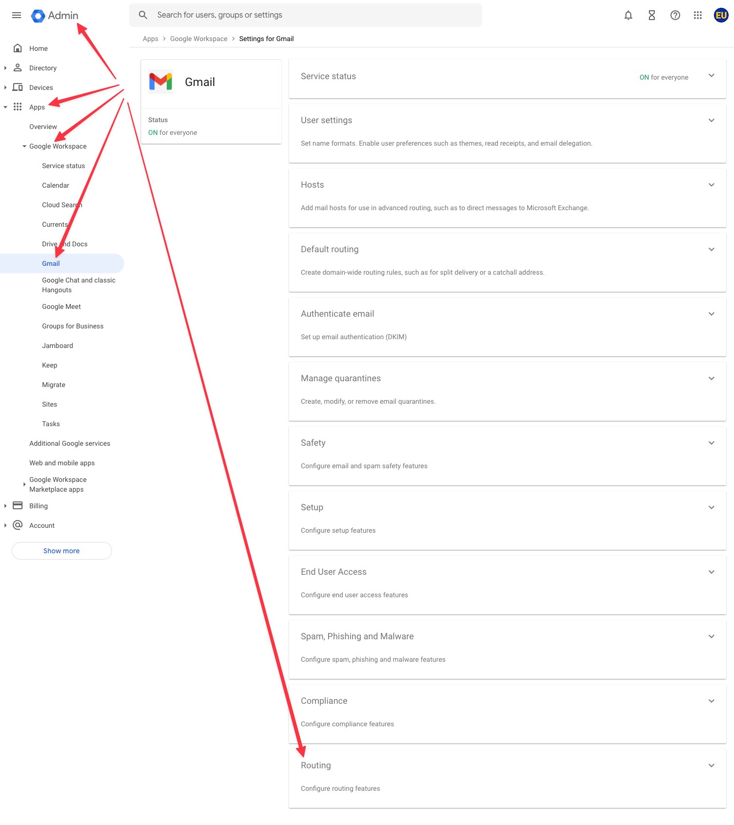Collapse the Google Workspace tree arrow
This screenshot has width=734, height=825.
click(24, 146)
